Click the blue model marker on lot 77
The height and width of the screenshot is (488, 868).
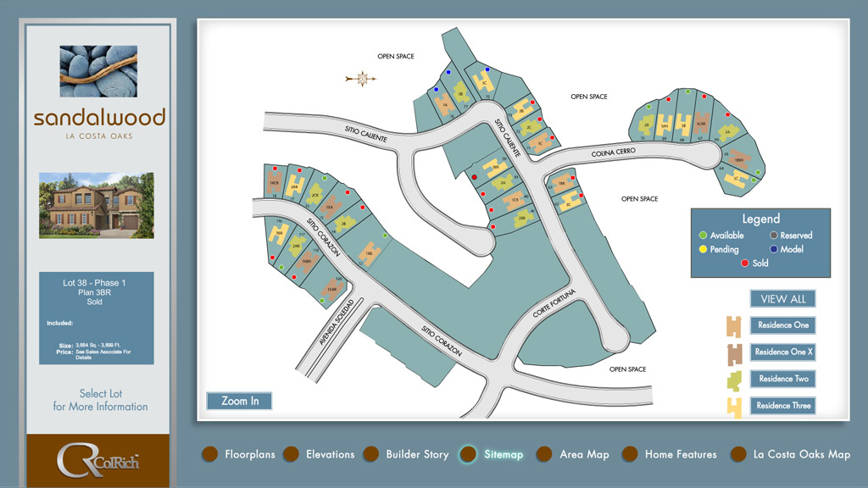tap(448, 73)
